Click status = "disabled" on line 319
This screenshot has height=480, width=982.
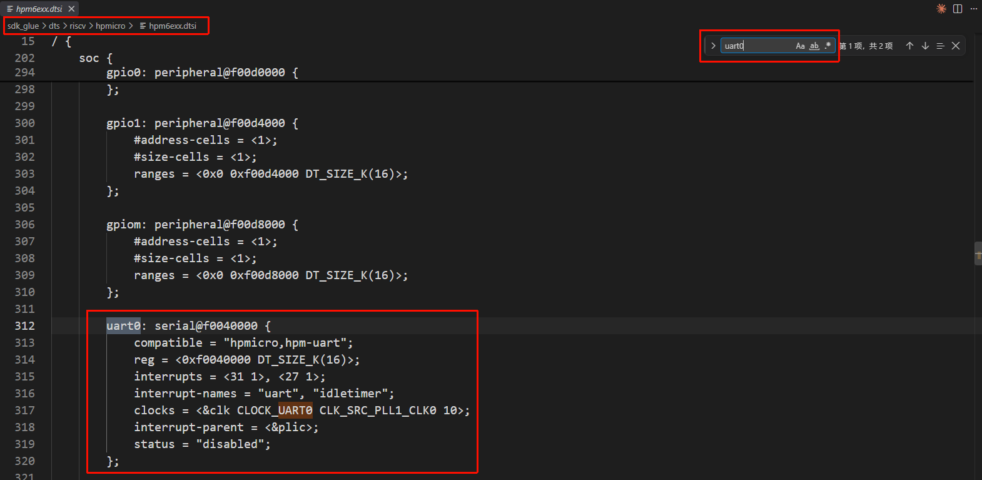point(202,444)
